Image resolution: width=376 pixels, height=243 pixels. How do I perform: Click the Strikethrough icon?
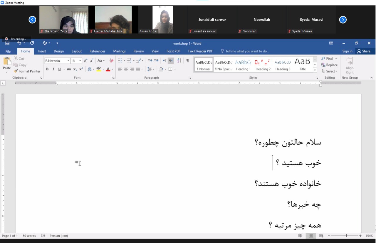coord(69,69)
